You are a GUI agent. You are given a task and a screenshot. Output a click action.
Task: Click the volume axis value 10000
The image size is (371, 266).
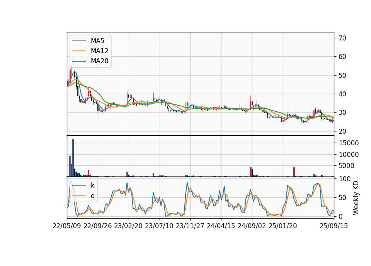click(349, 155)
